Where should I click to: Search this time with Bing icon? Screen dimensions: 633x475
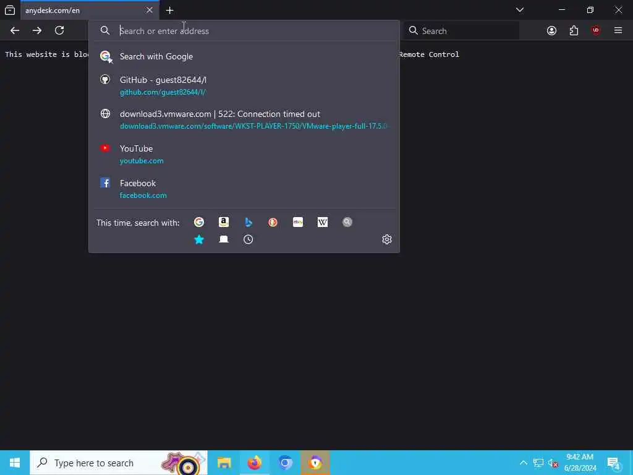coord(249,222)
